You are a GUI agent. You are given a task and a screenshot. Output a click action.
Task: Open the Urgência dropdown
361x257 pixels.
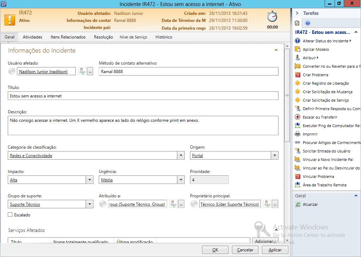pyautogui.click(x=181, y=180)
